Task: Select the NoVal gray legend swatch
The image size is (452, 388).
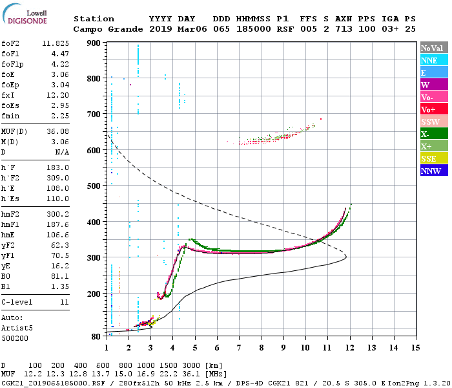Action: tap(434, 48)
